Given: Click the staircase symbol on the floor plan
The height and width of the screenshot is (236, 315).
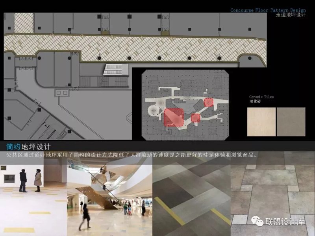Looking at the screenshot, I should (x=115, y=70).
